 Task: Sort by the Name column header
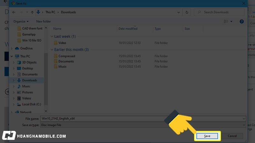[57, 29]
